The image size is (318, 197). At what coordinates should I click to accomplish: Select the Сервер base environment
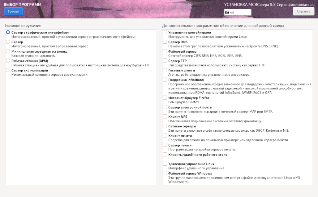click(x=8, y=42)
